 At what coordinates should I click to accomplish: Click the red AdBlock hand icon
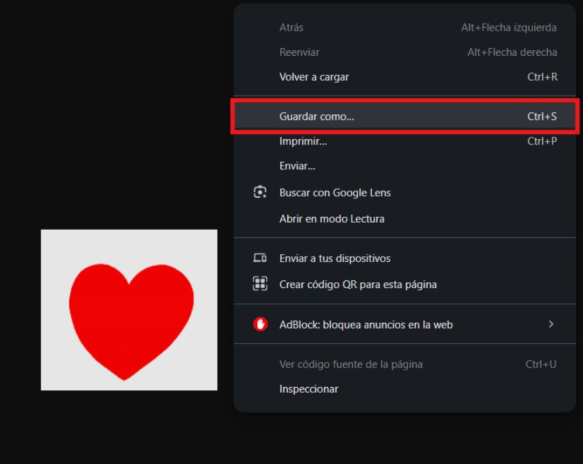(x=260, y=324)
